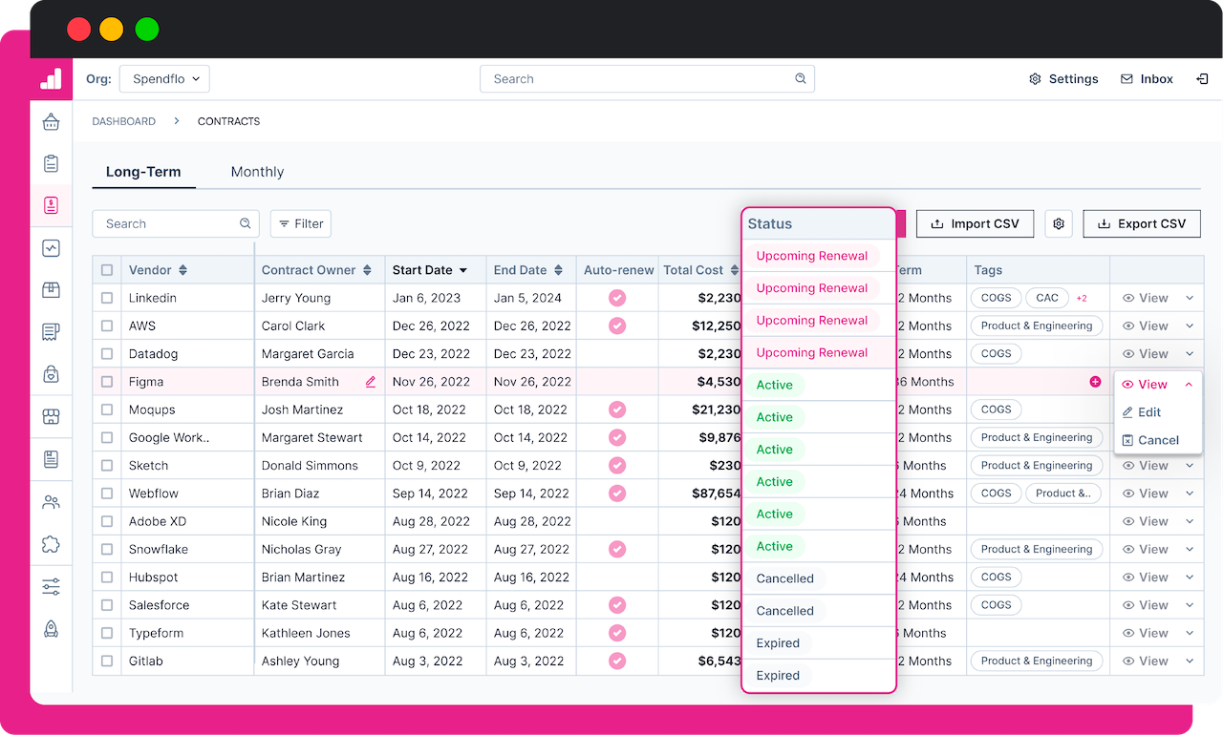View the Adobe XD contract
Screen dimensions: 1223x735
tap(1145, 521)
